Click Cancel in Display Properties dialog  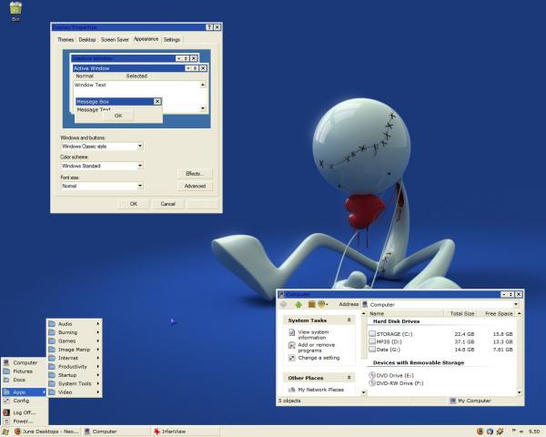click(167, 204)
